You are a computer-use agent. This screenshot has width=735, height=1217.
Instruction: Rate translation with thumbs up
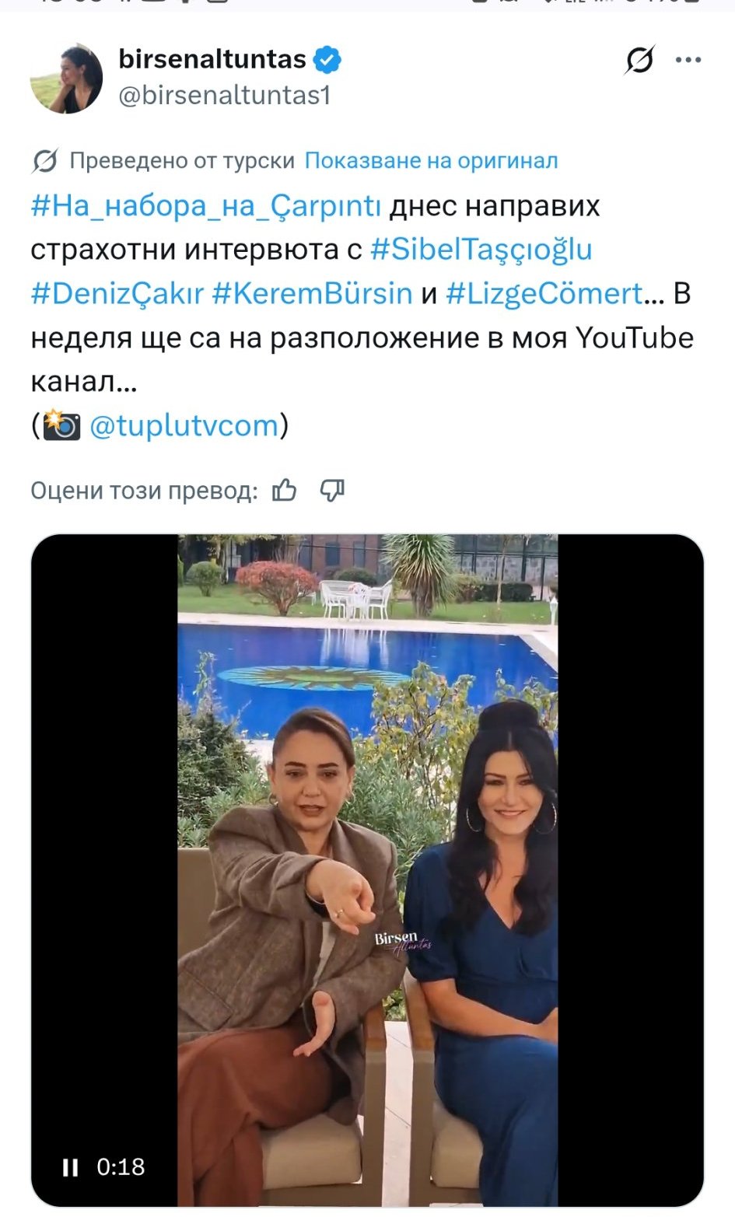[x=285, y=491]
